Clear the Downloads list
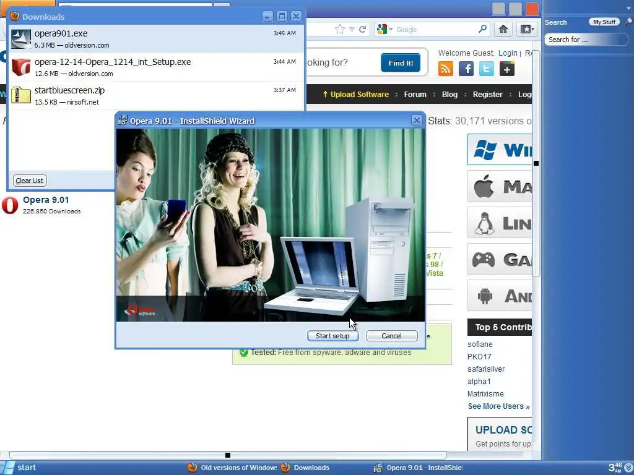This screenshot has width=634, height=475. [x=30, y=181]
